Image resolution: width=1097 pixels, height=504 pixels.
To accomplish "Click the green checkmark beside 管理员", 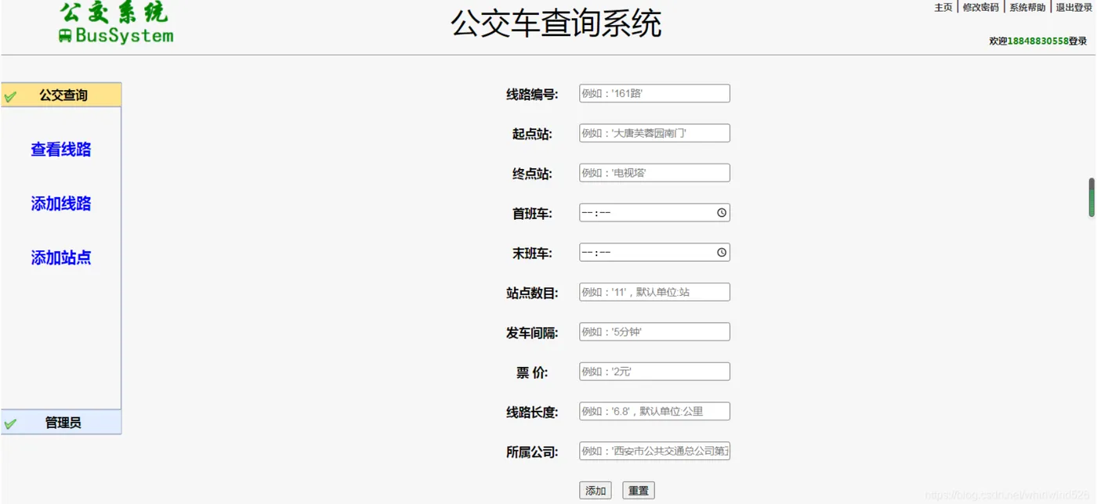I will (10, 424).
